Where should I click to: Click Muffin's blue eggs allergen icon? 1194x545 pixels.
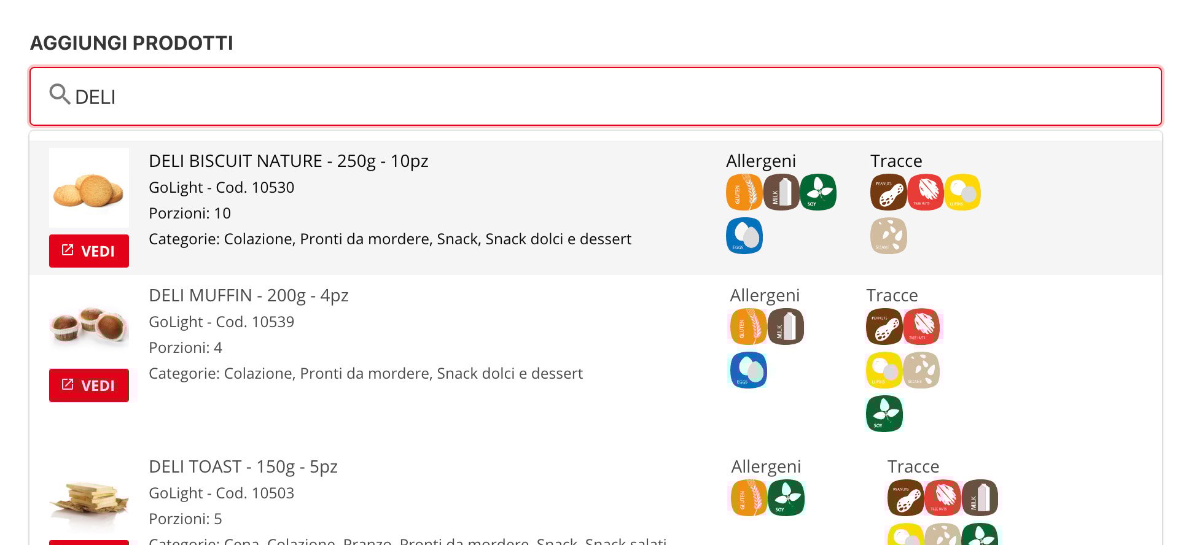[748, 370]
